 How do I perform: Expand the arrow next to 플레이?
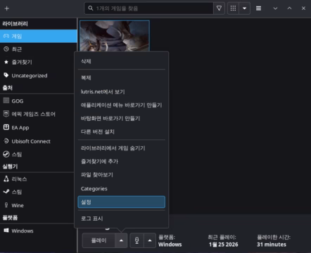[121, 240]
